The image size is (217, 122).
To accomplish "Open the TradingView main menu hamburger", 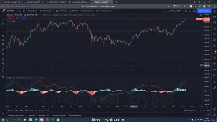I will point(3,11).
